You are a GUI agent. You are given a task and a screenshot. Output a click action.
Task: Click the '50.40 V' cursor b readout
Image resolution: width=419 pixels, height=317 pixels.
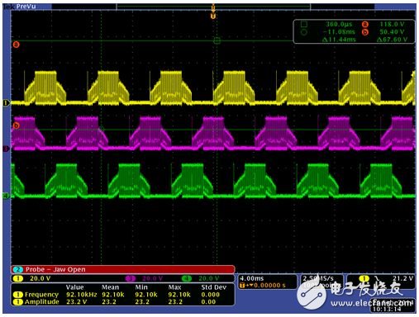pos(392,32)
